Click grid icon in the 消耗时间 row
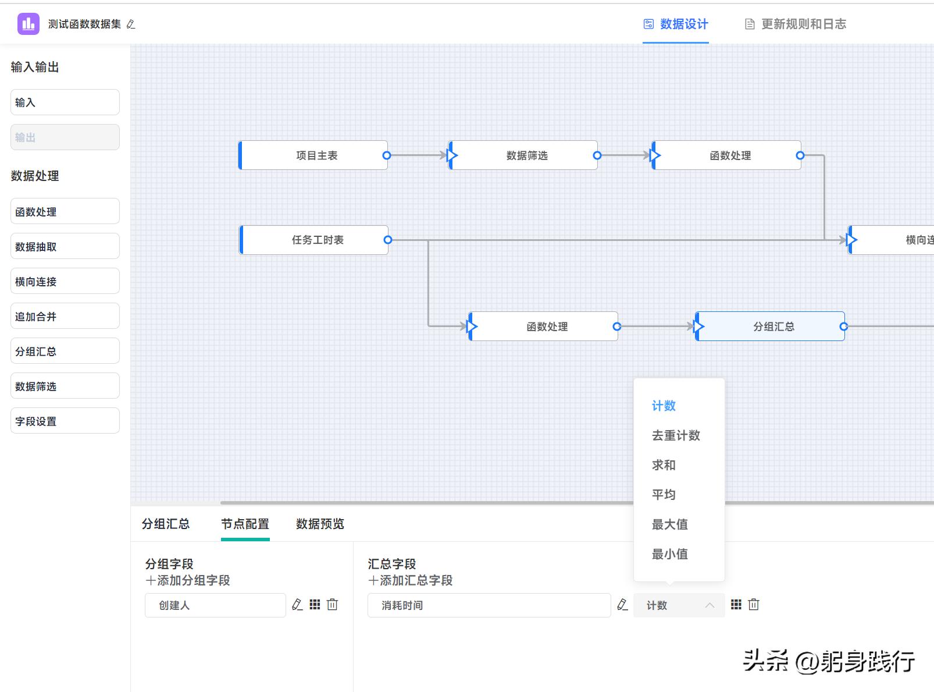The height and width of the screenshot is (692, 934). 736,605
